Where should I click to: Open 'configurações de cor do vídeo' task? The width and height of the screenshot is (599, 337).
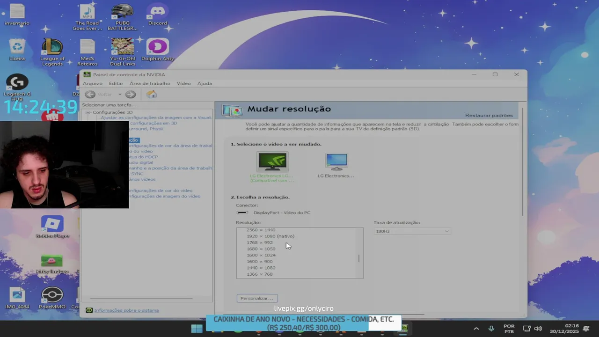pyautogui.click(x=161, y=190)
